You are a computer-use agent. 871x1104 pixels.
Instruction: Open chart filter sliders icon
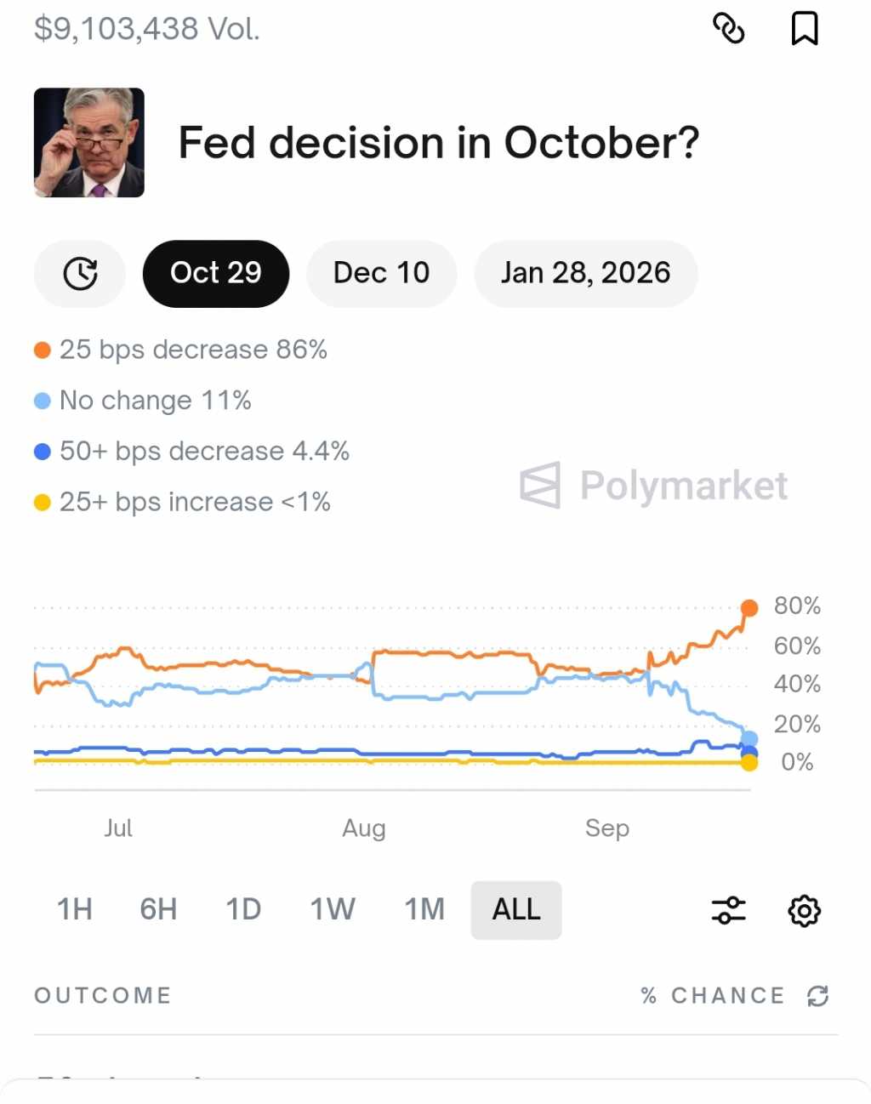point(728,910)
